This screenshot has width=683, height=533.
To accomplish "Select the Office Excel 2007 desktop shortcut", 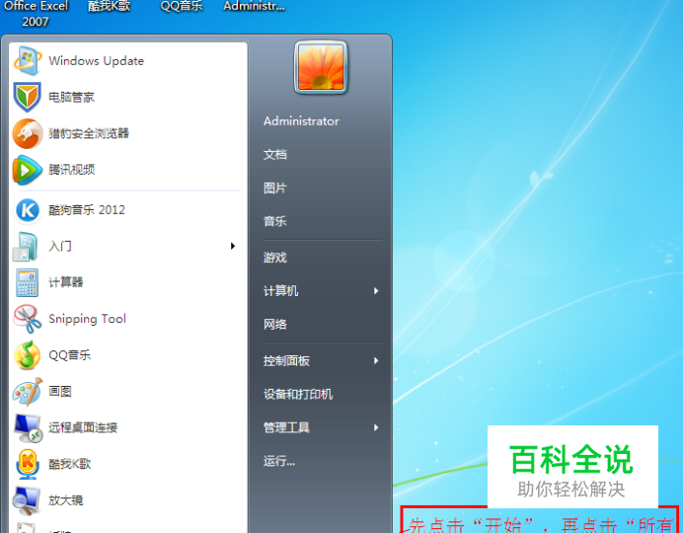I will tap(36, 14).
